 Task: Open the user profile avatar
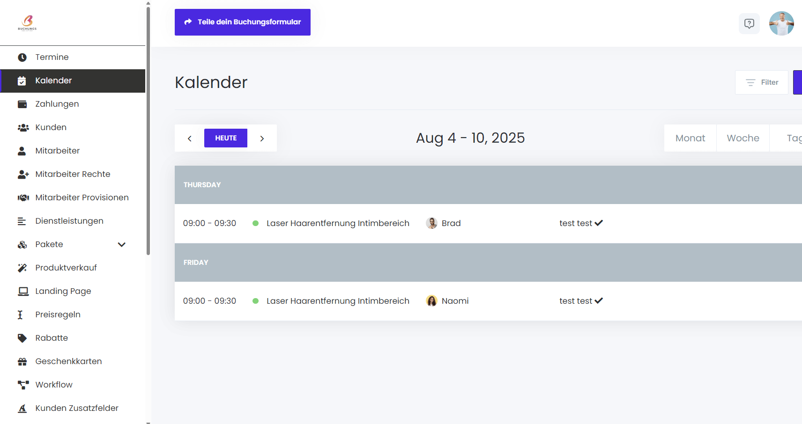point(781,23)
